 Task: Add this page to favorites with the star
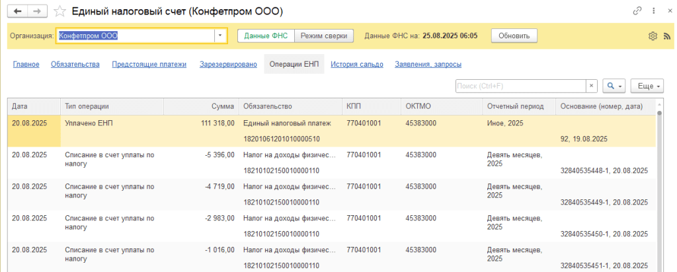tap(60, 11)
